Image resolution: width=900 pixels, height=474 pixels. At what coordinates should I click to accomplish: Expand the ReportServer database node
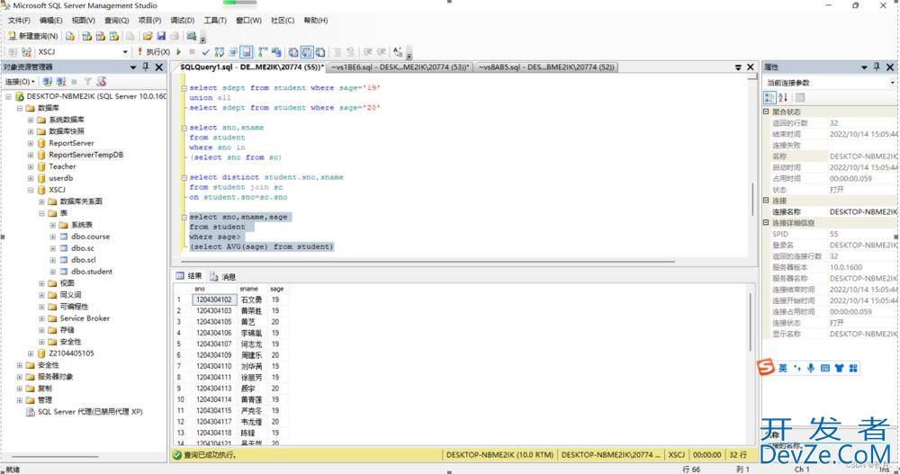[x=31, y=144]
